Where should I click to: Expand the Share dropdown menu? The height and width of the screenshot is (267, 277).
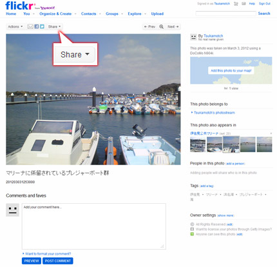[x=54, y=26]
